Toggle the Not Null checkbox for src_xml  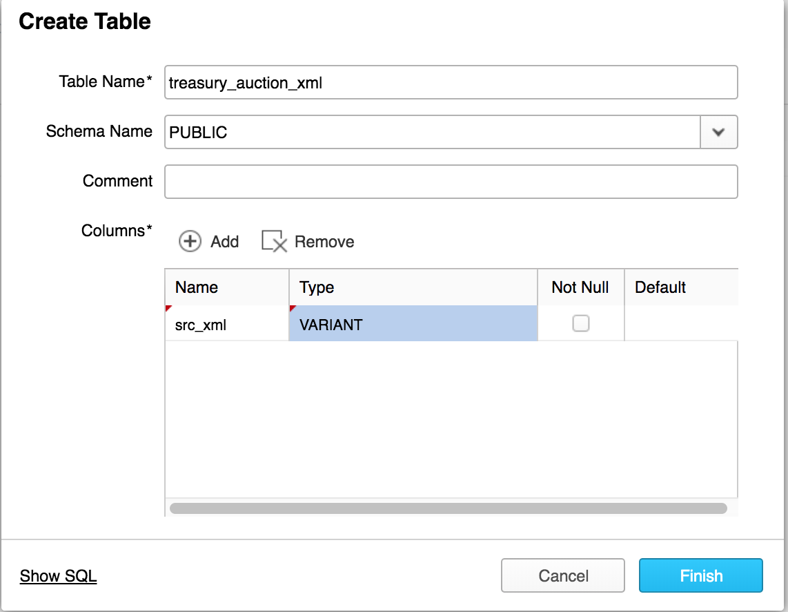pyautogui.click(x=581, y=323)
